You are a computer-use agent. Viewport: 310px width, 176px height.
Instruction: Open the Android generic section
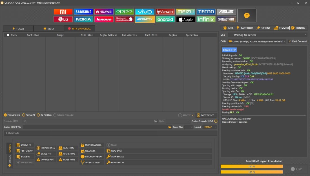point(165,19)
